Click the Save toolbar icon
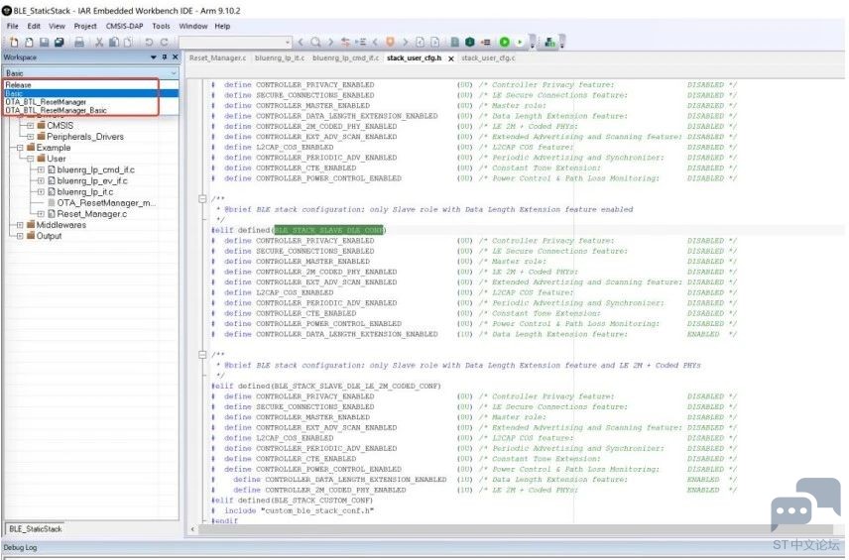This screenshot has height=560, width=849. 45,43
